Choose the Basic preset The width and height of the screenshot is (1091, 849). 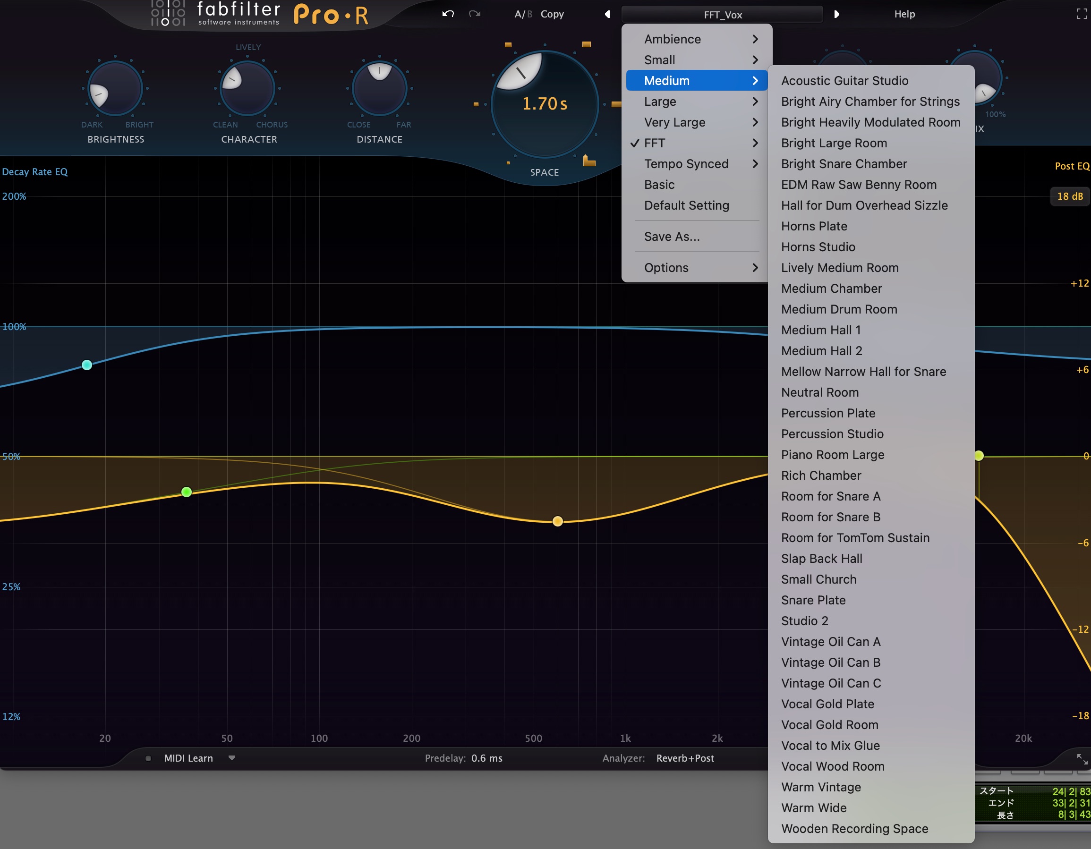697,185
